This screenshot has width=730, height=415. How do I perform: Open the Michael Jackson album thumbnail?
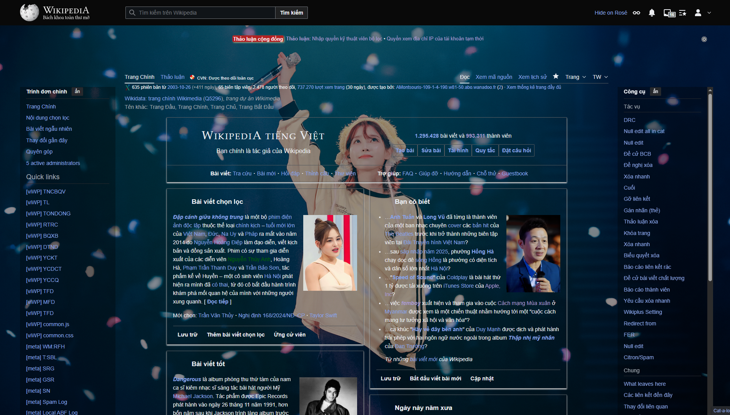point(328,396)
